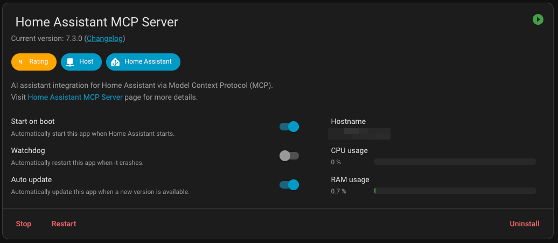Click the '0 %' CPU value

pos(336,162)
